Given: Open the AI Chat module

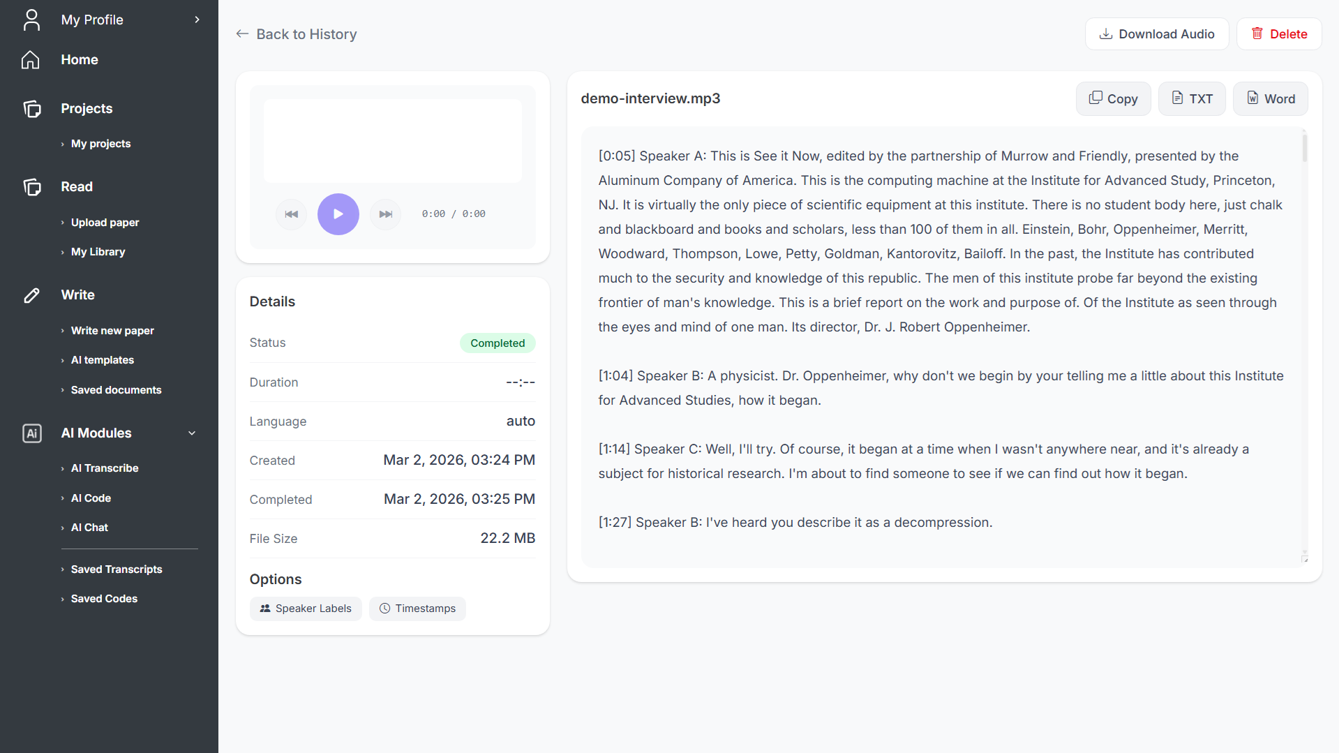Looking at the screenshot, I should click(x=89, y=528).
